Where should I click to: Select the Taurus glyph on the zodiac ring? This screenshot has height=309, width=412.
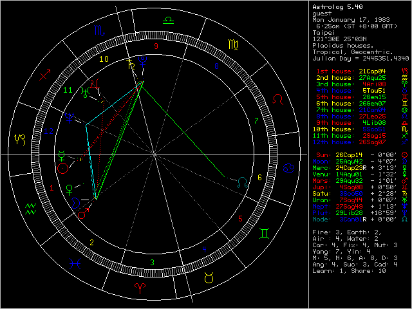pos(209,277)
